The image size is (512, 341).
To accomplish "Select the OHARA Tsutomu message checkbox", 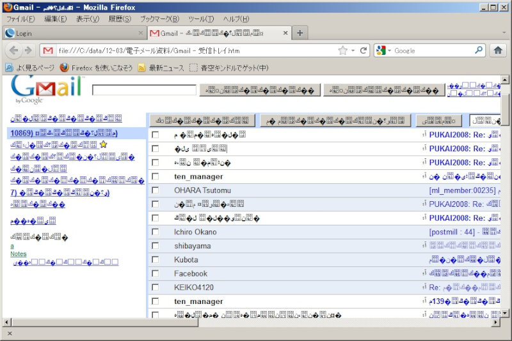I will coord(156,190).
